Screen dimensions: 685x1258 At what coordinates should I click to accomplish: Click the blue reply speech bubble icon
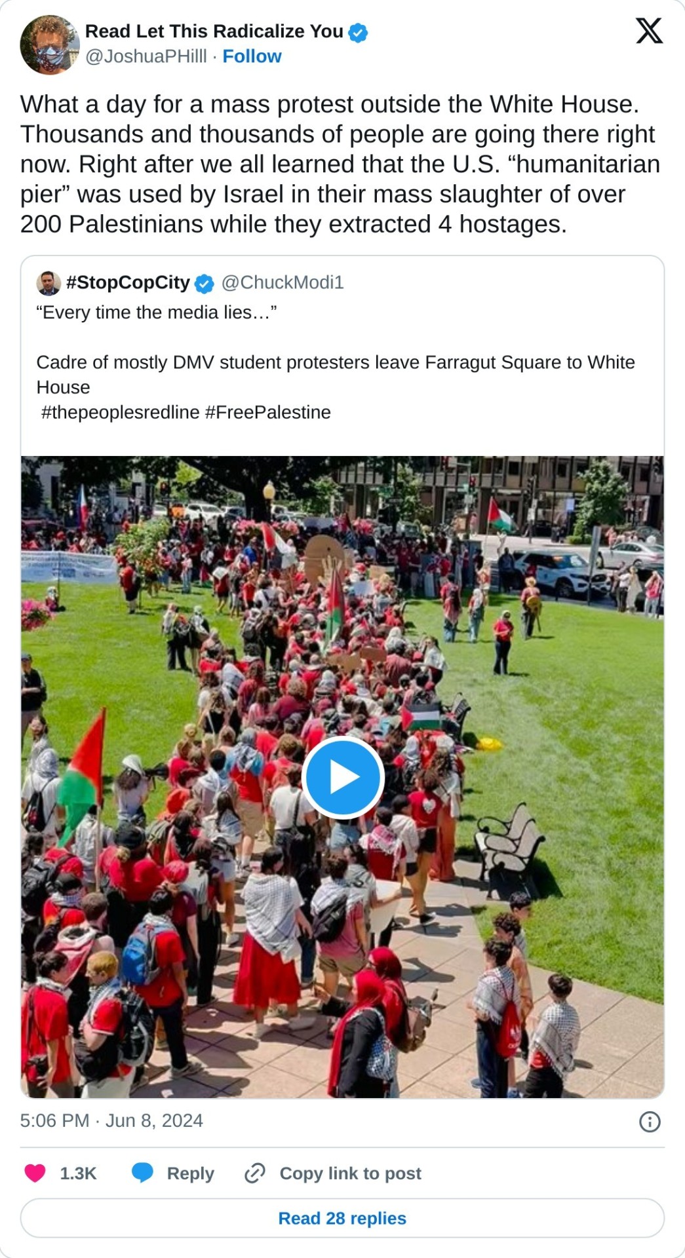point(142,1173)
